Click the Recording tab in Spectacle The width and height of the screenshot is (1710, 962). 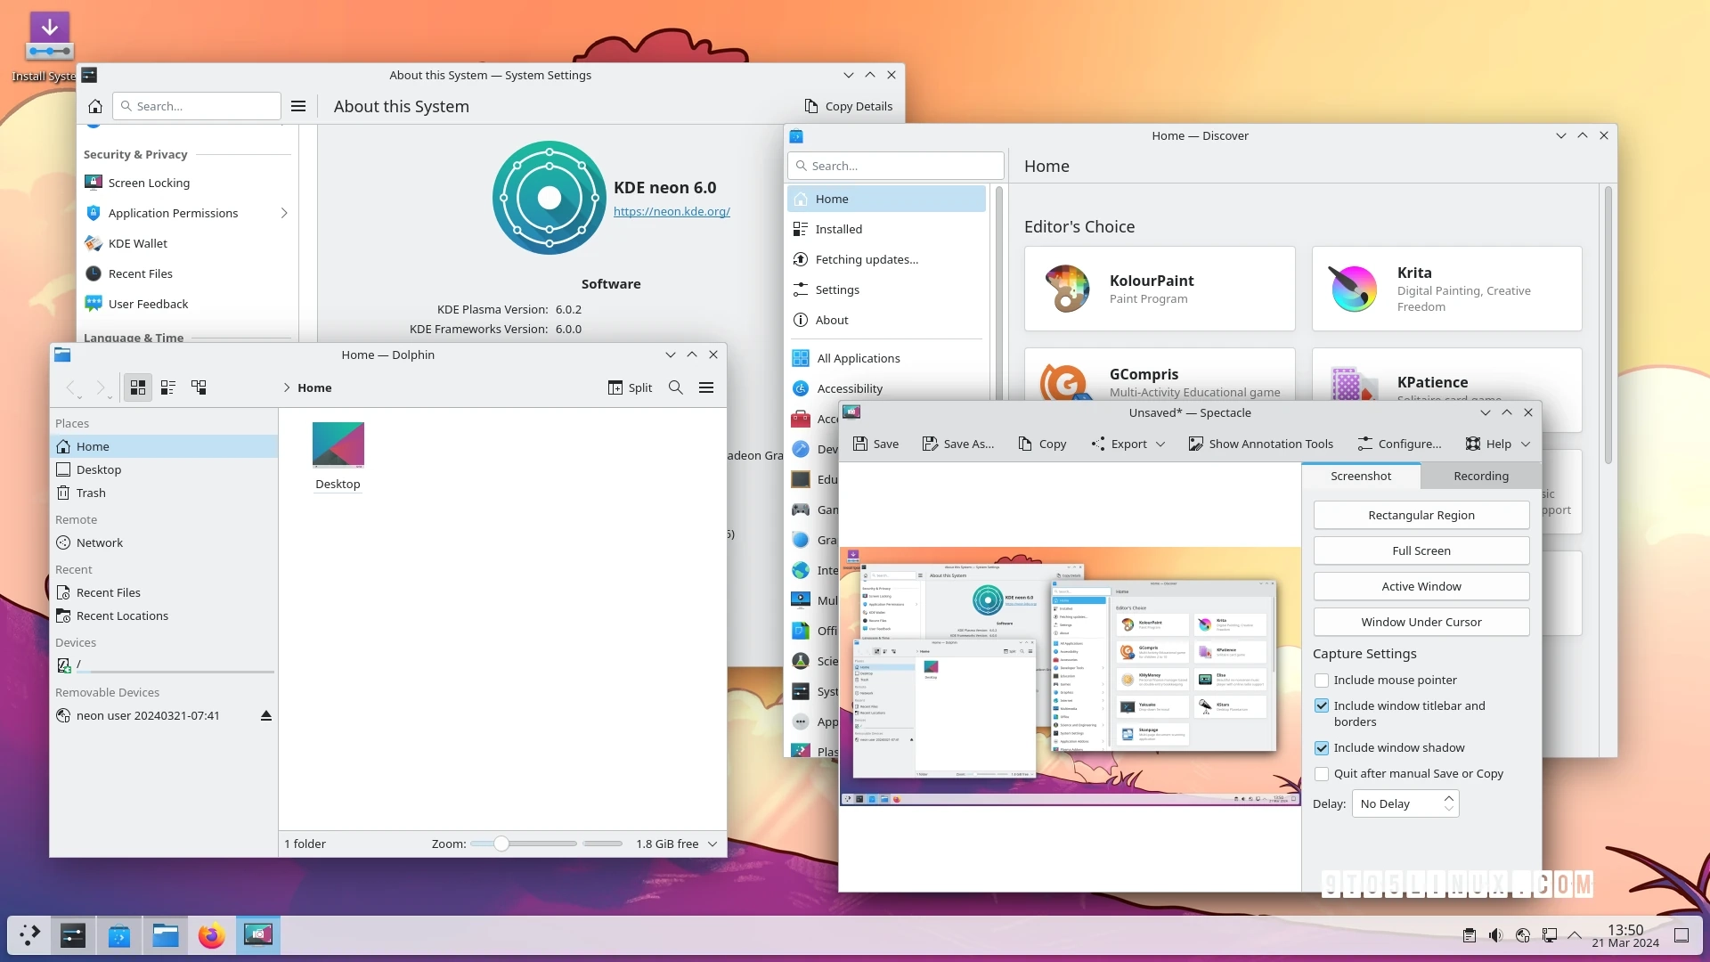(1480, 476)
